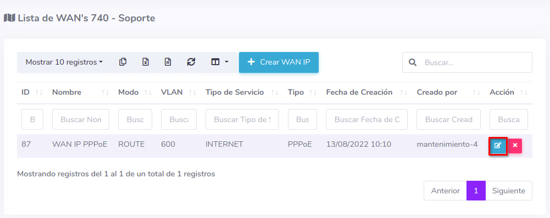The image size is (550, 218).
Task: Click the copy to clipboard icon
Action: point(123,62)
